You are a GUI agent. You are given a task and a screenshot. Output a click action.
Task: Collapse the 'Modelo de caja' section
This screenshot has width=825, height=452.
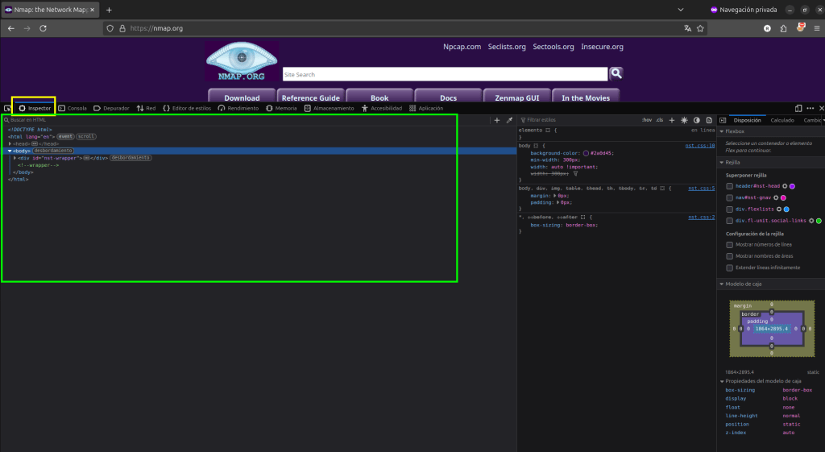pos(722,284)
